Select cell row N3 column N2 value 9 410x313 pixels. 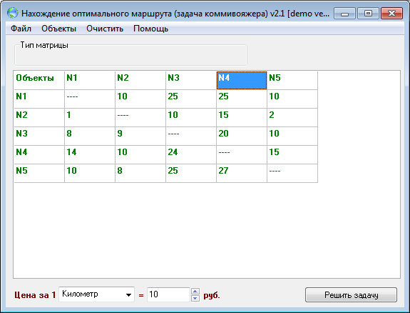[140, 136]
